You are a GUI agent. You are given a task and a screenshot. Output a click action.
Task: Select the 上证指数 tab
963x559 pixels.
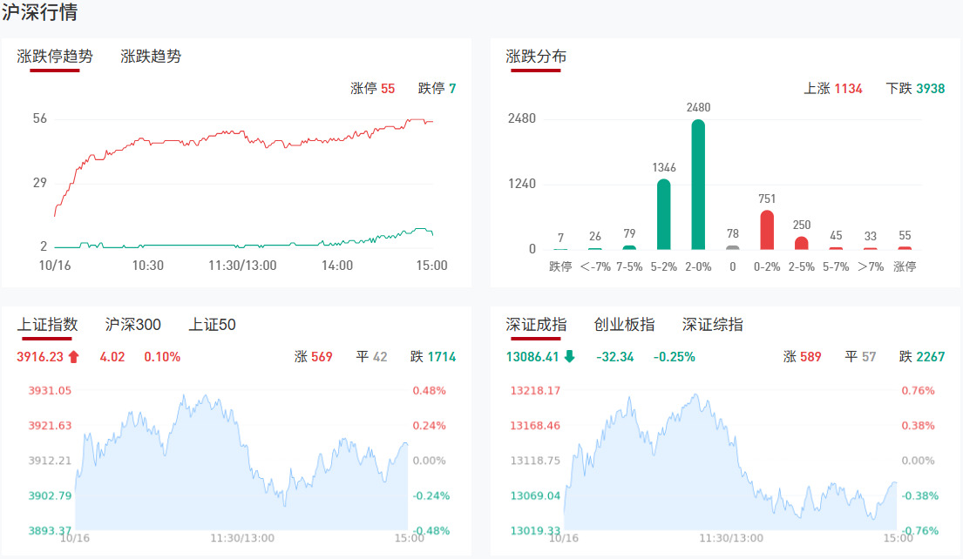[x=48, y=325]
